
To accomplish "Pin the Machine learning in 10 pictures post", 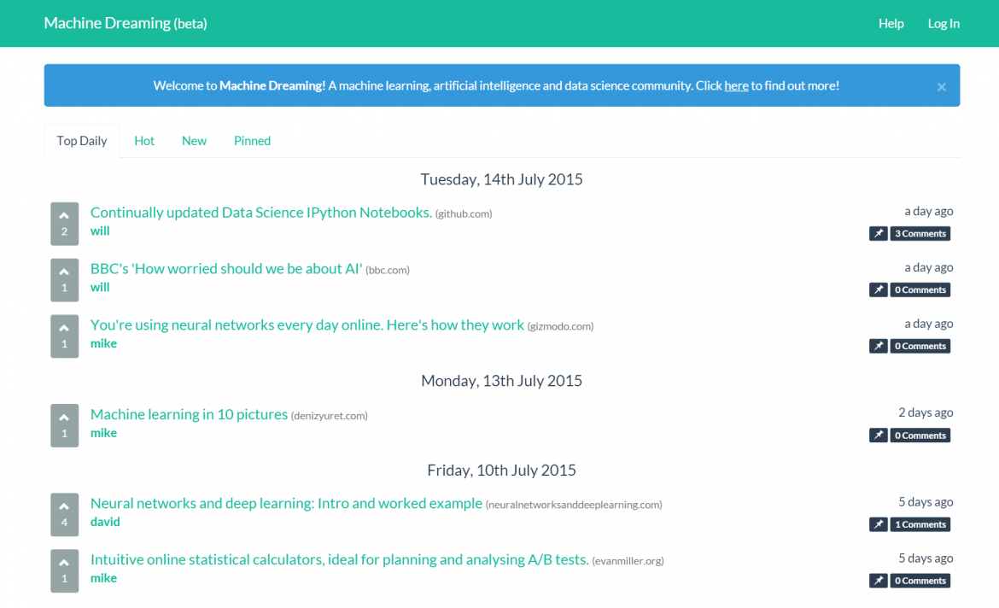I will 878,436.
